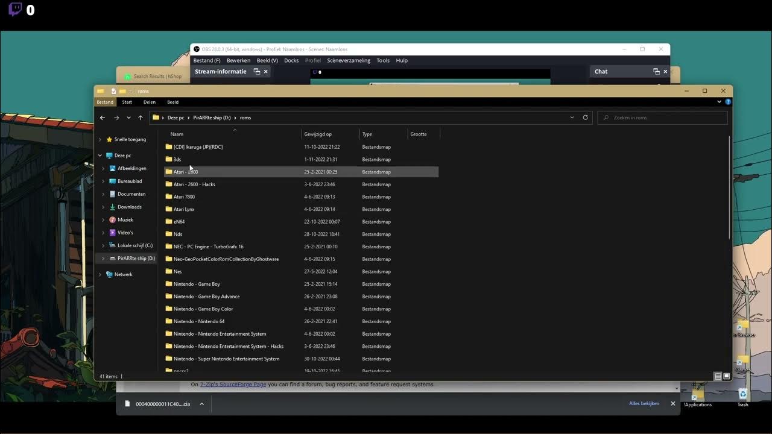Click Alles bekijken in the downloads bar
The width and height of the screenshot is (772, 434).
coord(644,403)
